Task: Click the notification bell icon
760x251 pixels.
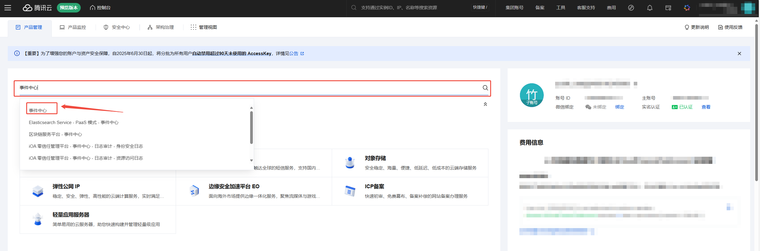Action: click(x=650, y=8)
